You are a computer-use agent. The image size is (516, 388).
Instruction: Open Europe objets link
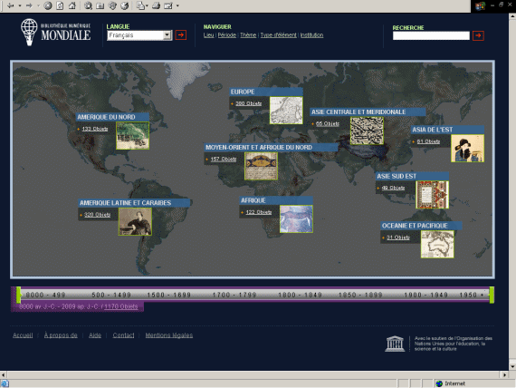coord(248,103)
